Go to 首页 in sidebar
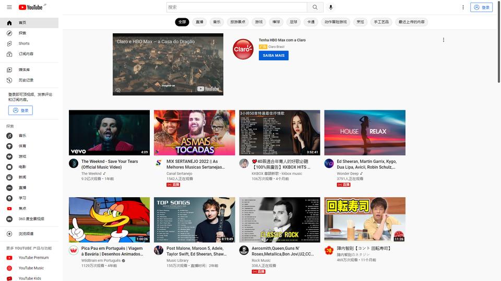Image resolution: width=501 pixels, height=281 pixels. 29,22
